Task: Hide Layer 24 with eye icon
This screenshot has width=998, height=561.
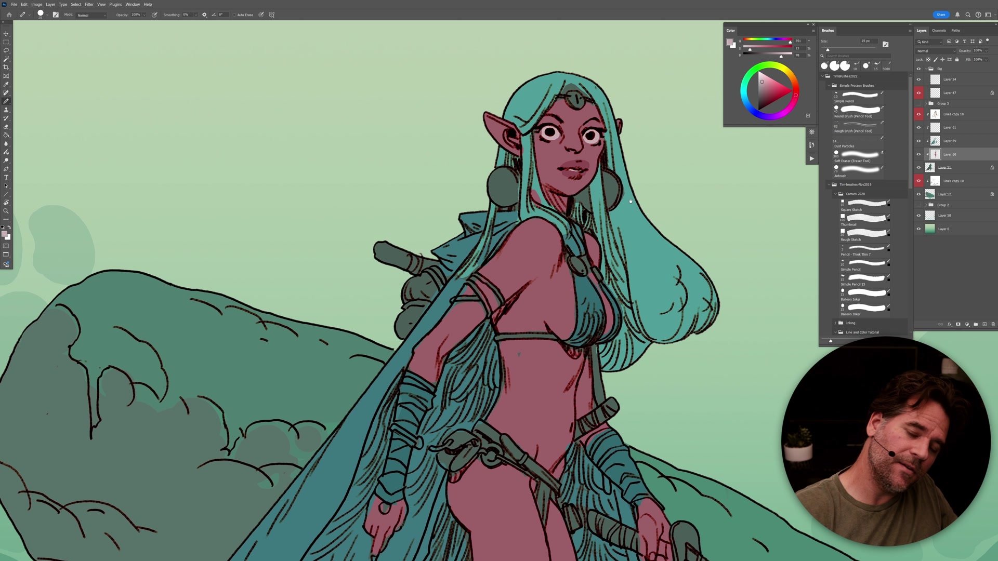Action: coord(918,79)
